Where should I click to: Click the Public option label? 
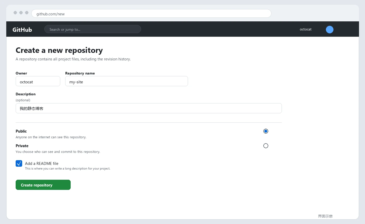21,131
